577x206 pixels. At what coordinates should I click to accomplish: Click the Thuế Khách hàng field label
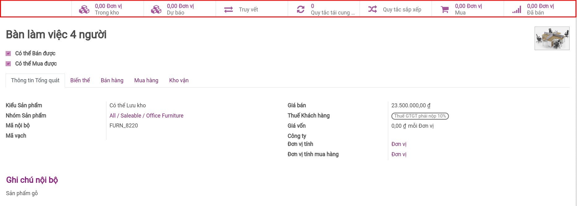pos(308,116)
